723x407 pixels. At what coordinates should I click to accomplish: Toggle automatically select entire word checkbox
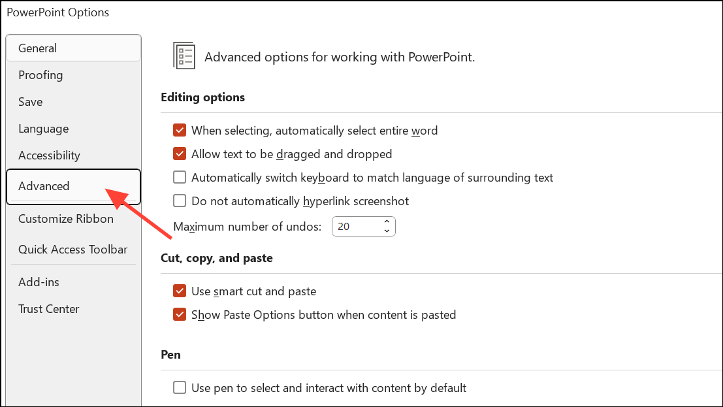180,131
